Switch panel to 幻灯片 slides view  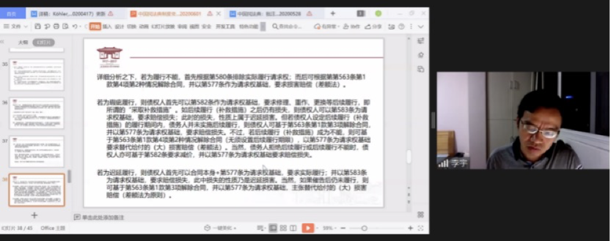coord(43,42)
